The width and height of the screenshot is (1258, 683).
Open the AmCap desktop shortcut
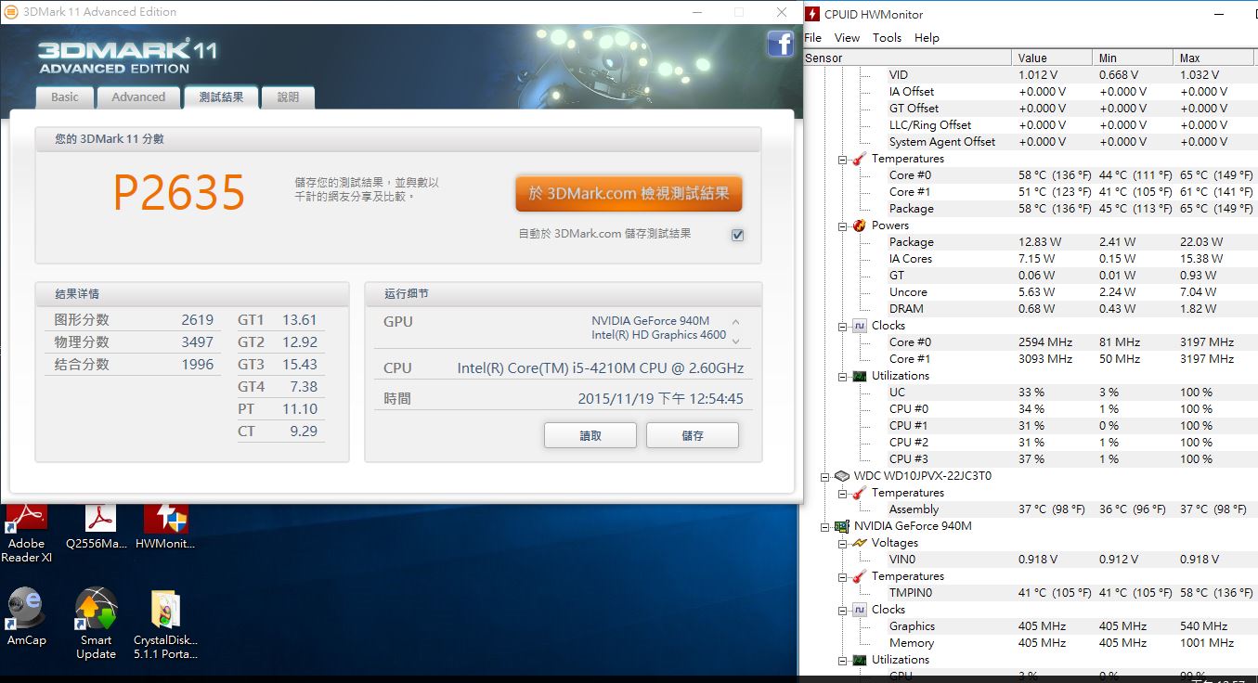coord(26,615)
